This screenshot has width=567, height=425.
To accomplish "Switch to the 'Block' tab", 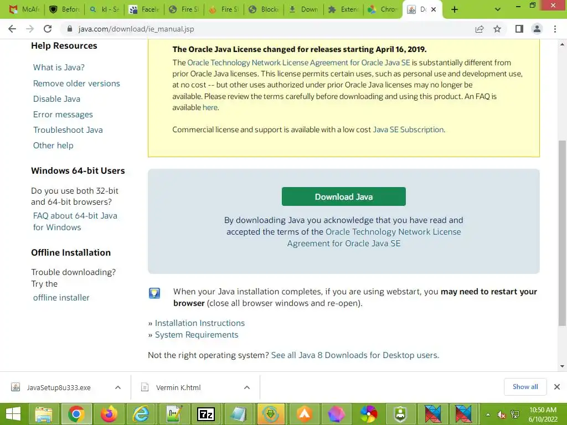I will point(264,9).
